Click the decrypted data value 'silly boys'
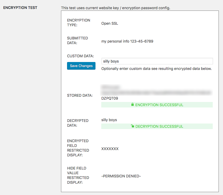This screenshot has height=195, width=223. click(x=109, y=120)
